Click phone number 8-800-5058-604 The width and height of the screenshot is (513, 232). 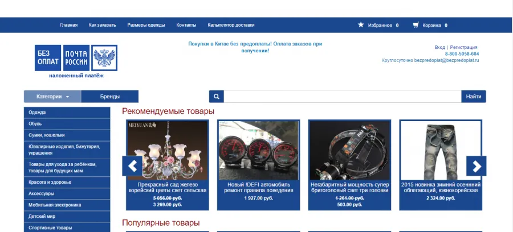coord(462,54)
